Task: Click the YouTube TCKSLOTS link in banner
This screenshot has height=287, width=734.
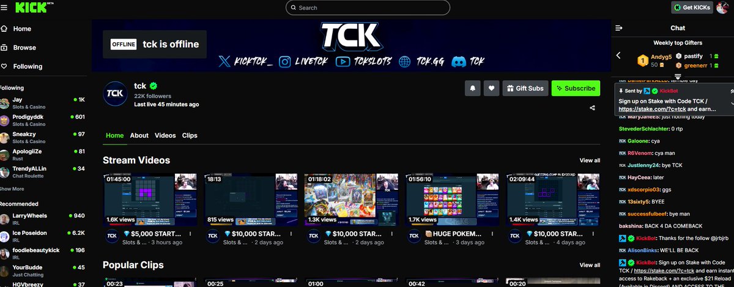Action: [x=364, y=61]
